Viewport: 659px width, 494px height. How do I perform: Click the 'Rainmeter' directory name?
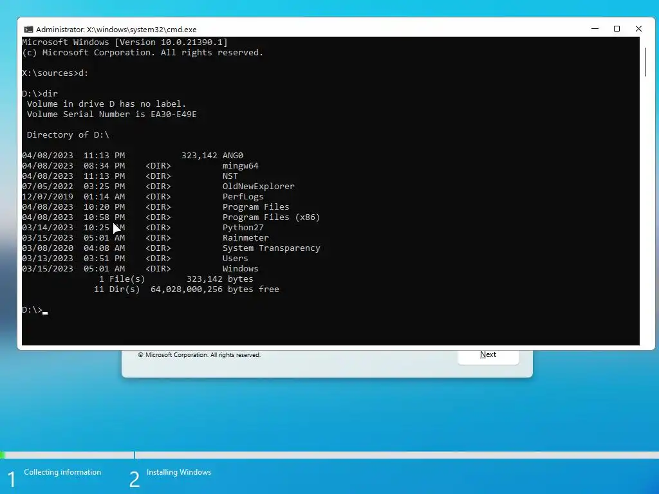click(245, 238)
